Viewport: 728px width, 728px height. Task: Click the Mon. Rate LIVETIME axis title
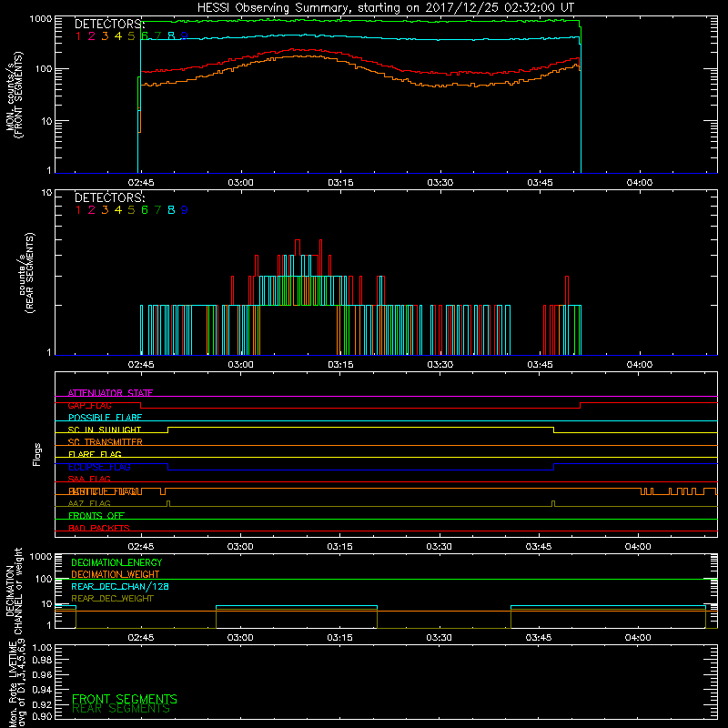pyautogui.click(x=16, y=683)
